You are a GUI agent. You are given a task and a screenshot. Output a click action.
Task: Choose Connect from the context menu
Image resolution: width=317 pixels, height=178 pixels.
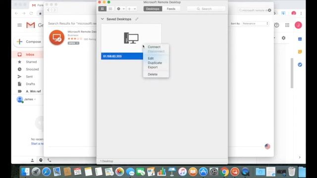point(154,47)
